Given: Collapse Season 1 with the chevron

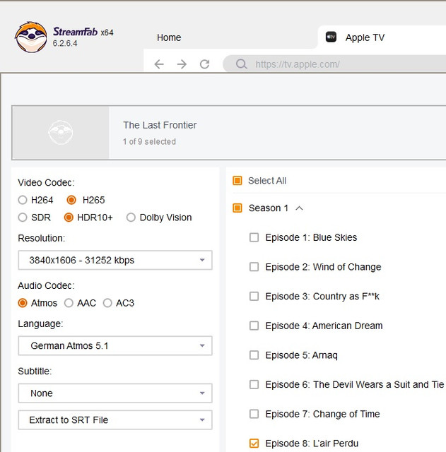Looking at the screenshot, I should 299,208.
